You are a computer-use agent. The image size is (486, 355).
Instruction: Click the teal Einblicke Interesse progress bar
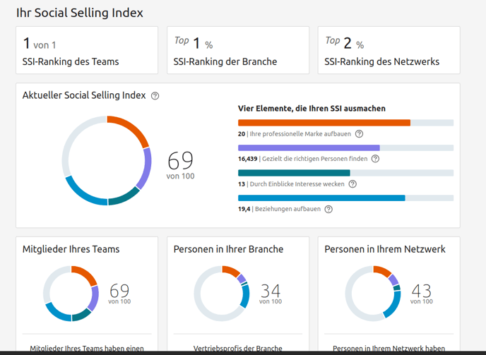click(x=294, y=173)
